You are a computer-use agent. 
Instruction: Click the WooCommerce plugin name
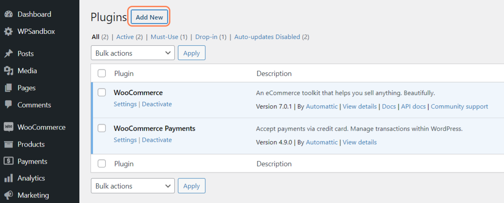tap(138, 93)
